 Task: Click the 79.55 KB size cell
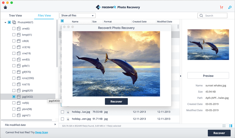click(x=98, y=112)
